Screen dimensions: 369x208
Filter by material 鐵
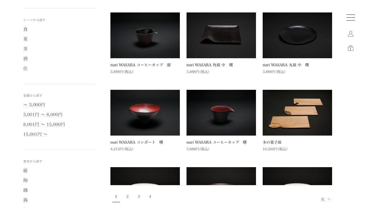[x=26, y=190]
